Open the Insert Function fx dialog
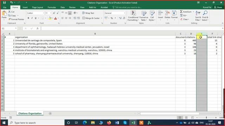 point(38,28)
